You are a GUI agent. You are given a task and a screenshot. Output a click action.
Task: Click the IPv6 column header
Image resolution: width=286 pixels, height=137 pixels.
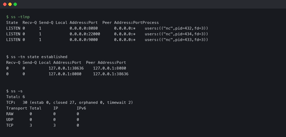point(81,108)
